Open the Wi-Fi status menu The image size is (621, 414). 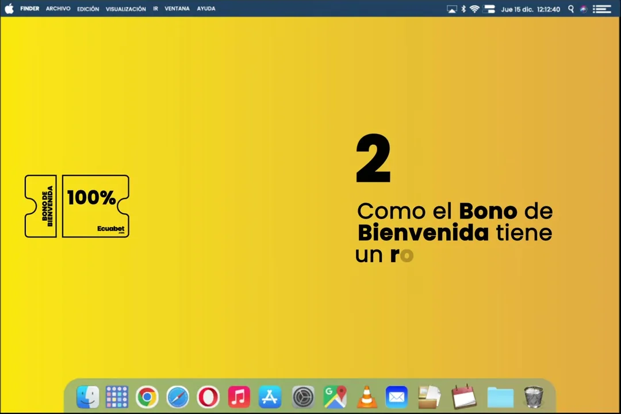pyautogui.click(x=474, y=9)
